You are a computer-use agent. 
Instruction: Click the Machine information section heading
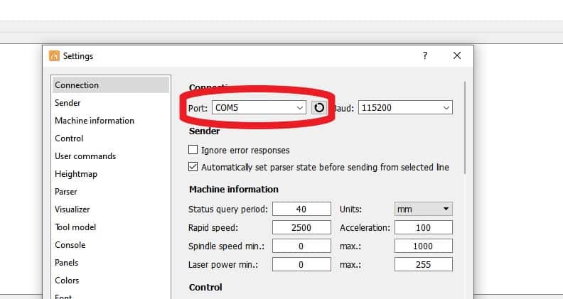[234, 189]
